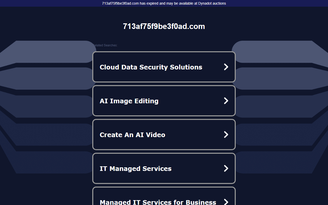Click the expired domain Dynadot auctions banner
This screenshot has width=328, height=205.
tap(164, 3)
